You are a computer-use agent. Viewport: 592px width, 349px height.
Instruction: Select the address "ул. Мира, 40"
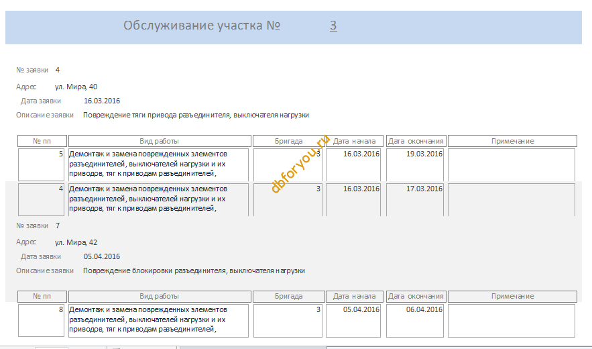pyautogui.click(x=76, y=87)
